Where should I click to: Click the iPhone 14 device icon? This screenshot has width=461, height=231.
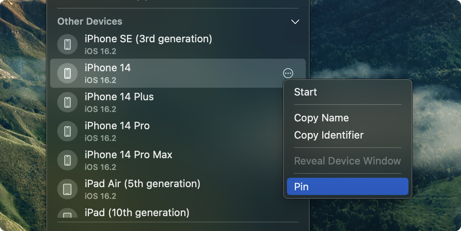pos(67,73)
